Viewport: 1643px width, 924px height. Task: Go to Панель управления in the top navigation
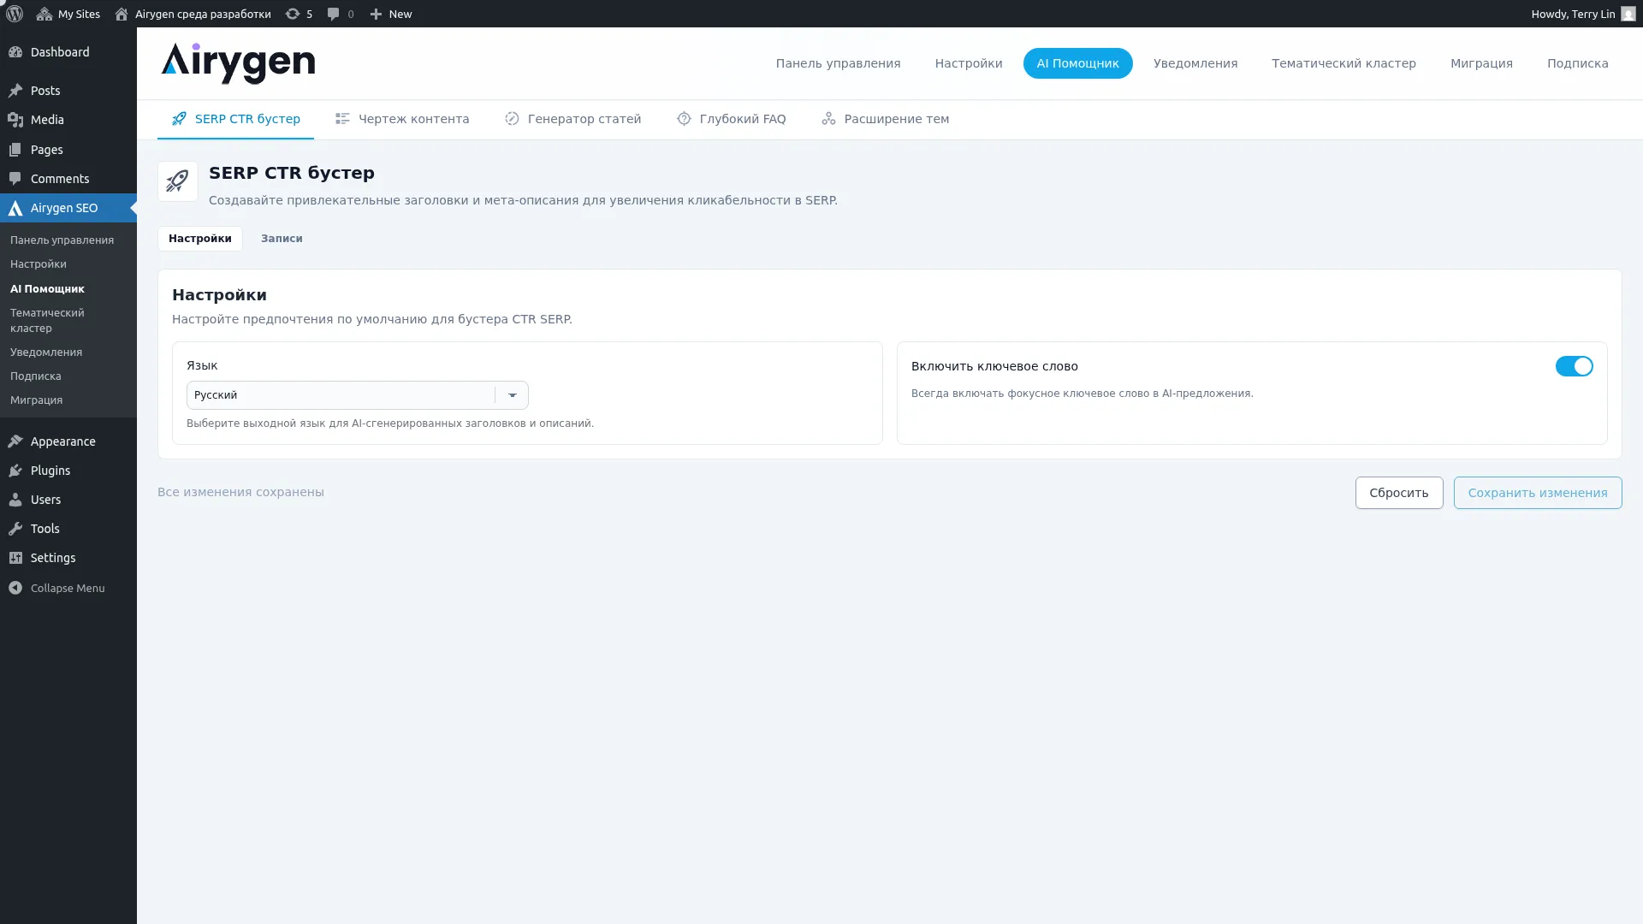[838, 63]
